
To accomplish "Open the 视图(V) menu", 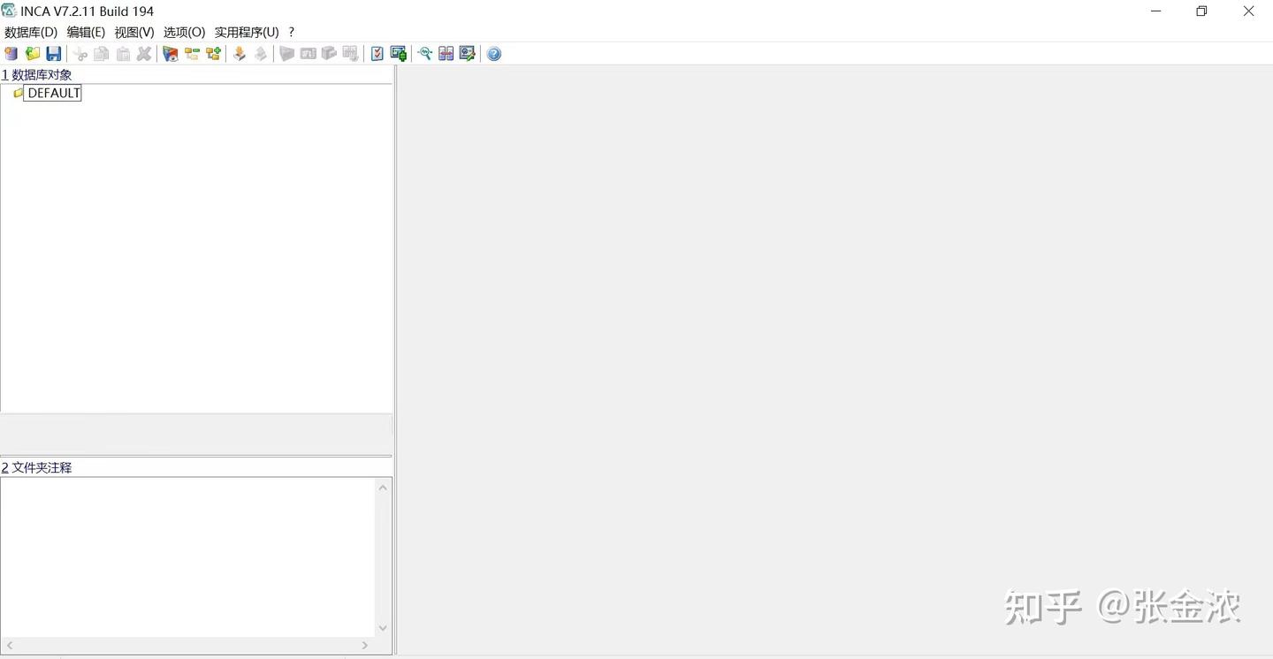I will 134,32.
